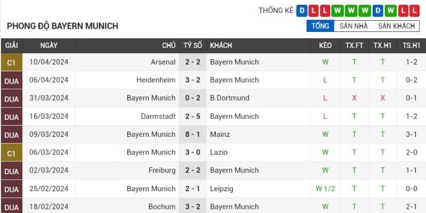Click the first blue D badge in THỐNG KÊ
426x213 pixels.
coord(302,11)
